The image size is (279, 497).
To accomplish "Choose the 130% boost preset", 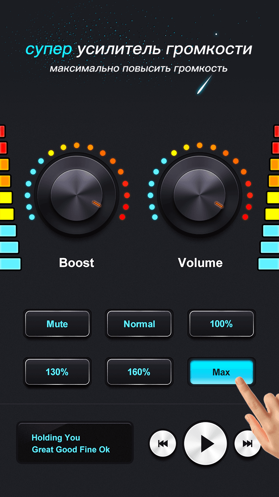I will (57, 372).
